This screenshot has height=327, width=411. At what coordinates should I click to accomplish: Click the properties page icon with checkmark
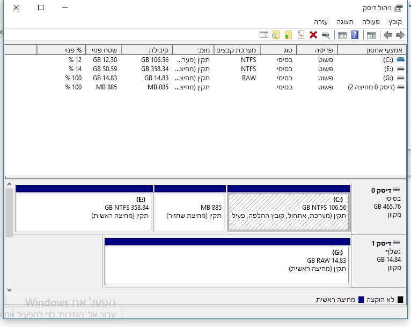tap(301, 35)
